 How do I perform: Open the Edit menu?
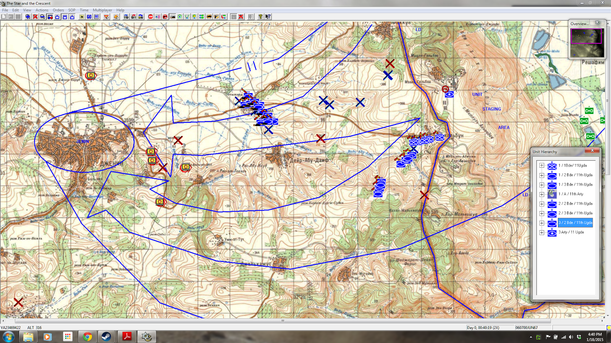click(x=15, y=10)
